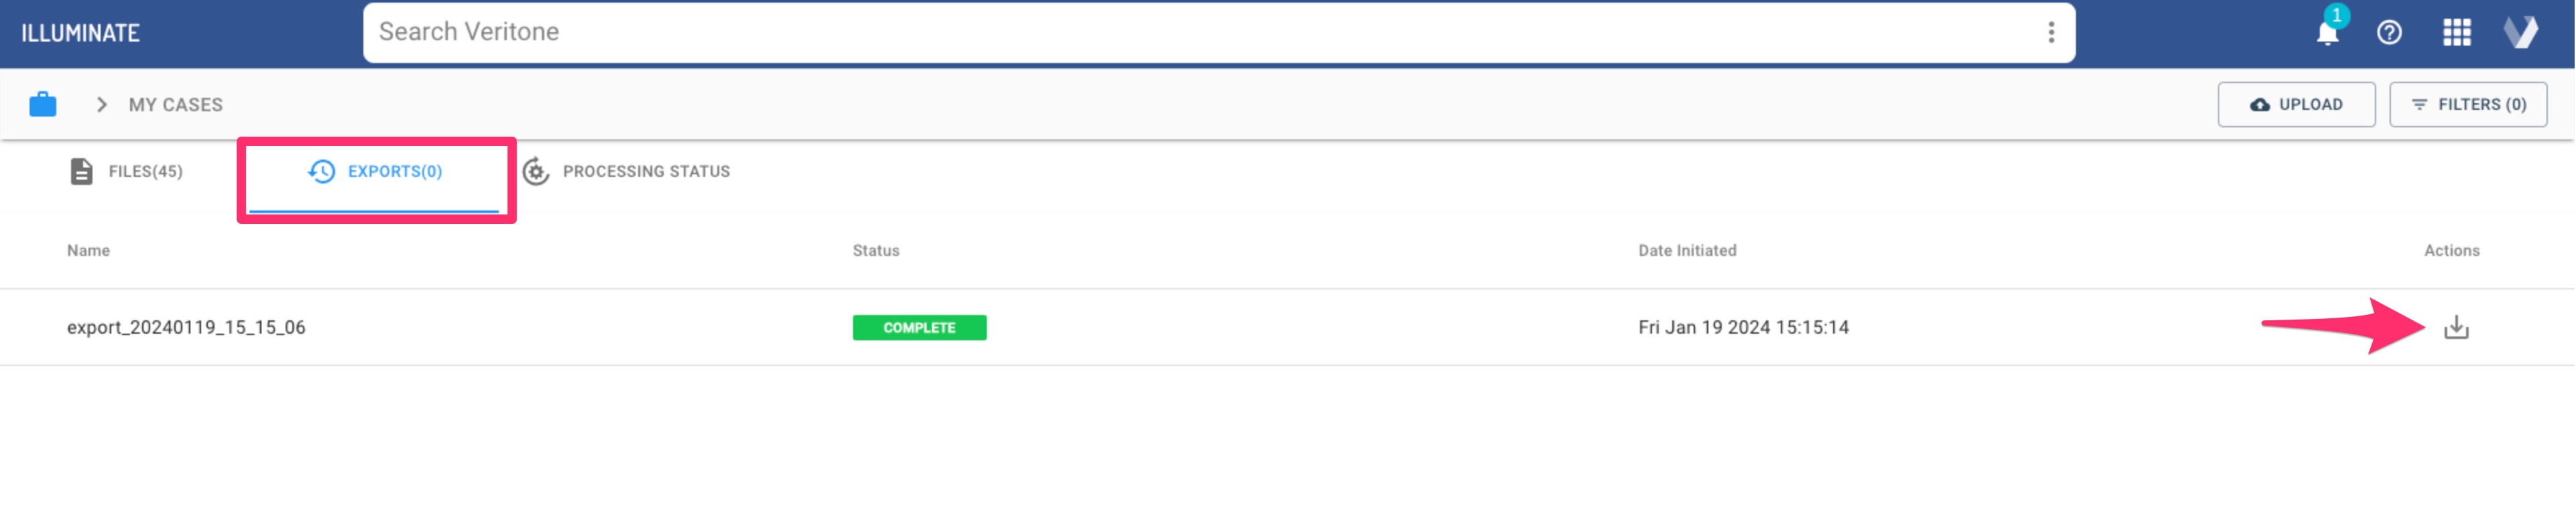Open search options three-dot menu
2576x524 pixels.
pyautogui.click(x=2051, y=33)
